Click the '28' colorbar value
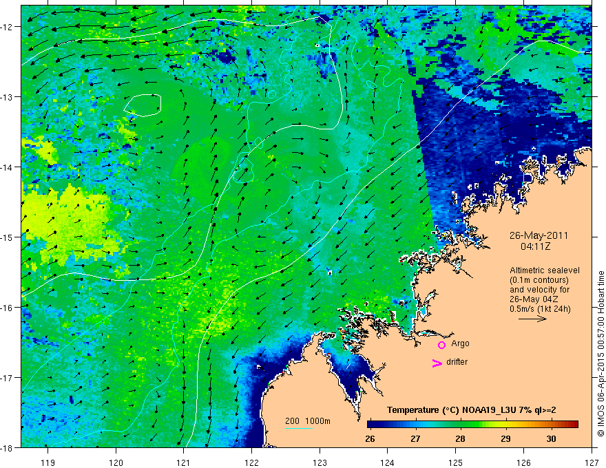Viewport: 606px width, 468px height. pyautogui.click(x=460, y=439)
